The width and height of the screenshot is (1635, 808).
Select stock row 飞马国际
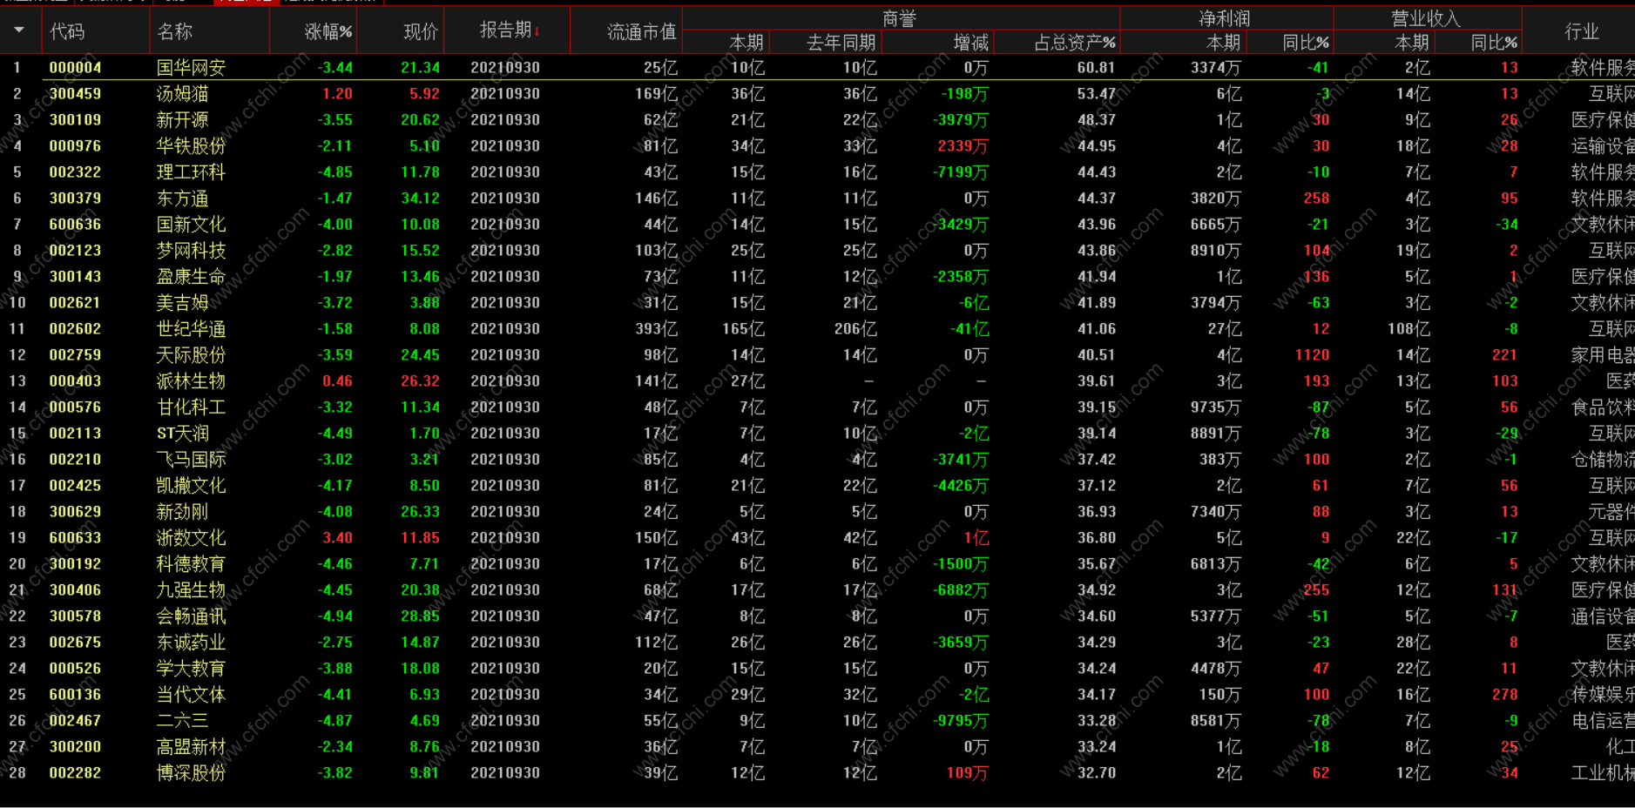817,459
